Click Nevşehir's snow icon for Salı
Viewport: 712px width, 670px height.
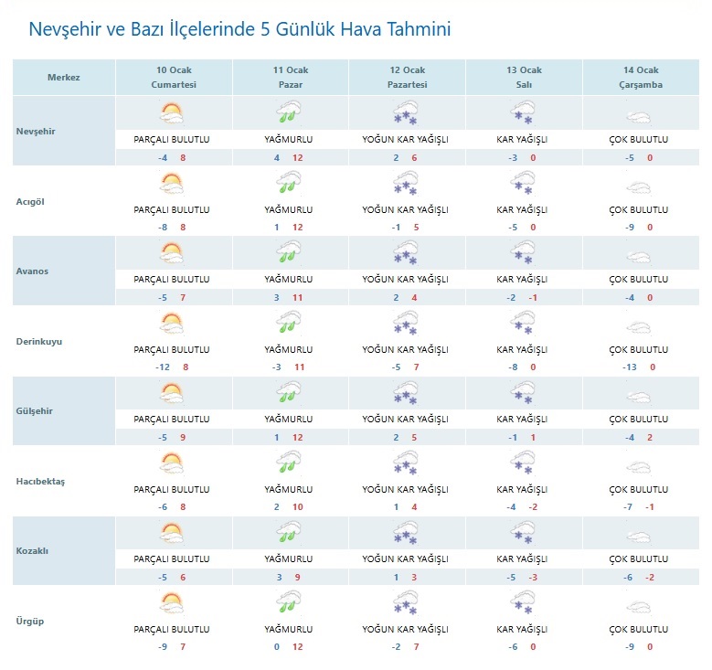coord(522,114)
